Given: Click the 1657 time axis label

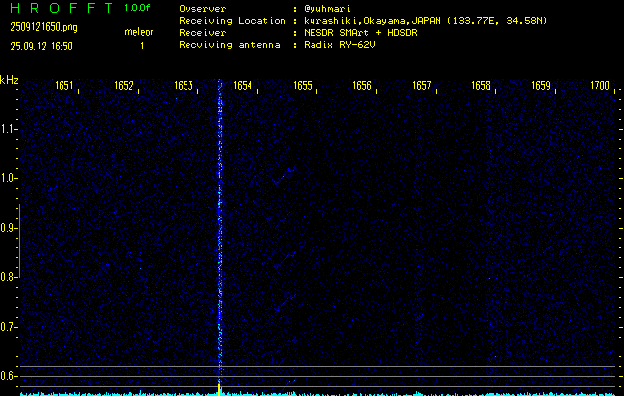Looking at the screenshot, I should (422, 85).
